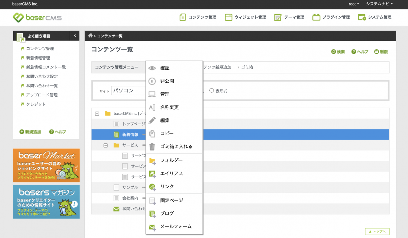The height and width of the screenshot is (238, 408).
Task: Click the folder-plus フォルダー icon
Action: 152,160
